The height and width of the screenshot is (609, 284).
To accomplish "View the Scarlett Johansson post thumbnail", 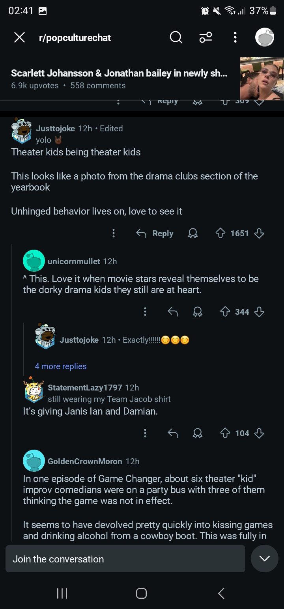I will pos(262,78).
